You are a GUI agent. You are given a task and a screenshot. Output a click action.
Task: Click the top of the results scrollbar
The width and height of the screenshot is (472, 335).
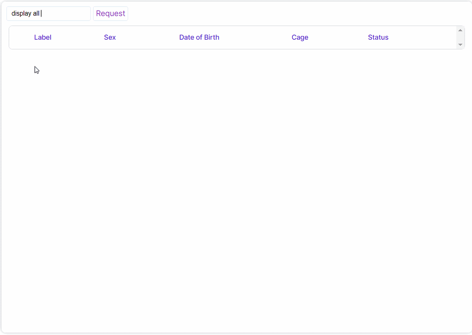point(460,30)
